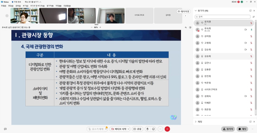Click 음소거 해제 unmute button
Image resolution: width=257 pixels, height=133 pixels.
pos(96,129)
